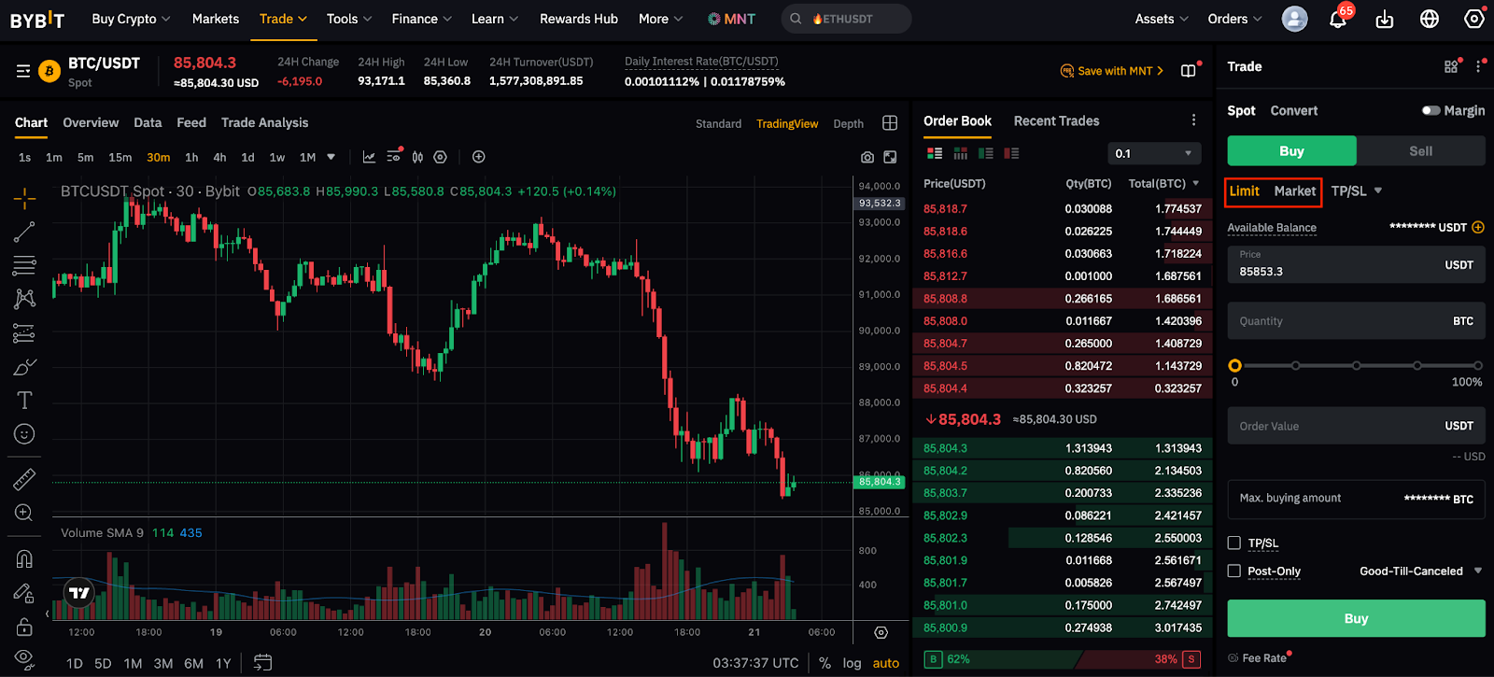The height and width of the screenshot is (677, 1494).
Task: Show buy orders only in order book
Action: click(986, 153)
